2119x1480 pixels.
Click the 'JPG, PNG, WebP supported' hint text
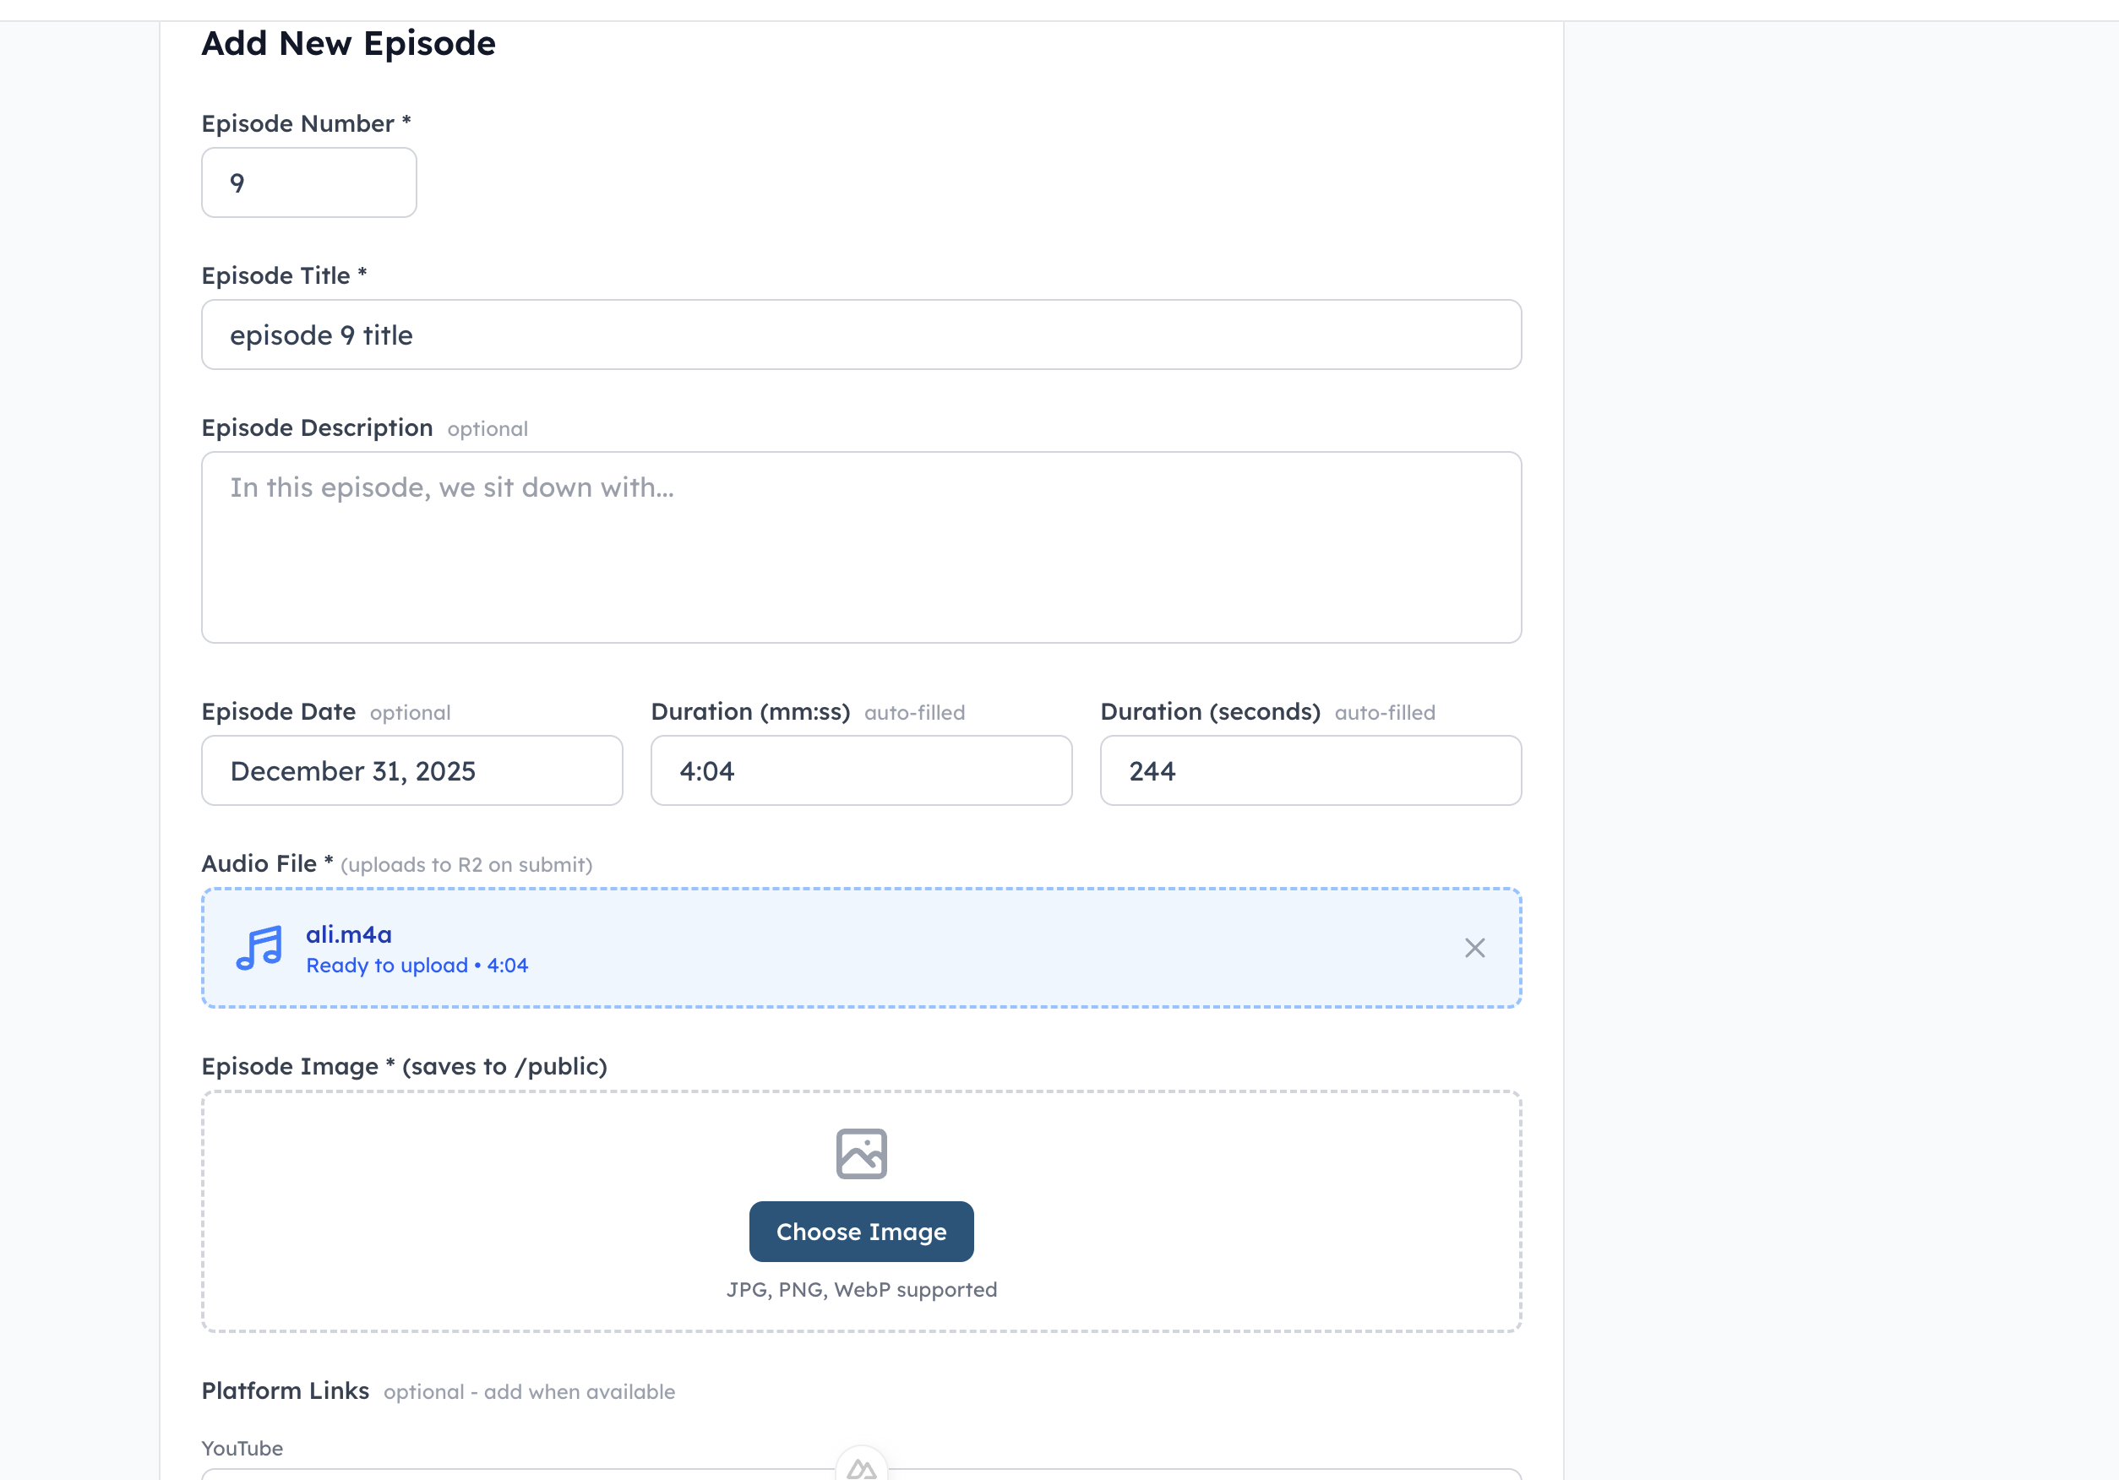click(x=860, y=1289)
